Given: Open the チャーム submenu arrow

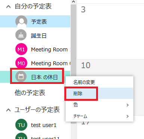Looking at the screenshot, I should pos(128,116).
